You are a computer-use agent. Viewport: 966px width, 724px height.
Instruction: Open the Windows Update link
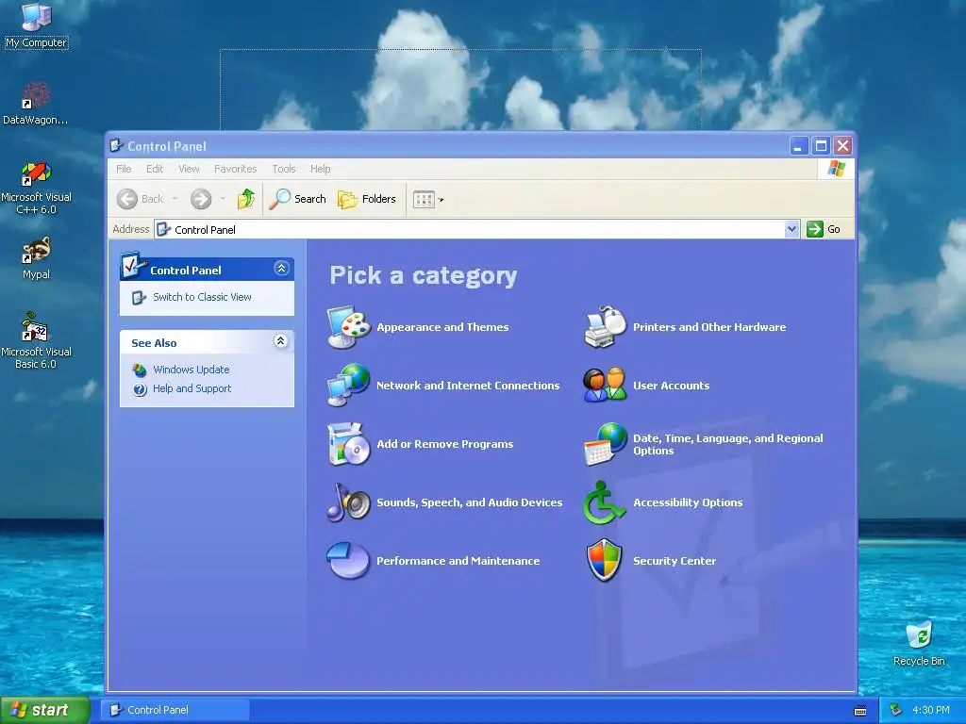191,370
